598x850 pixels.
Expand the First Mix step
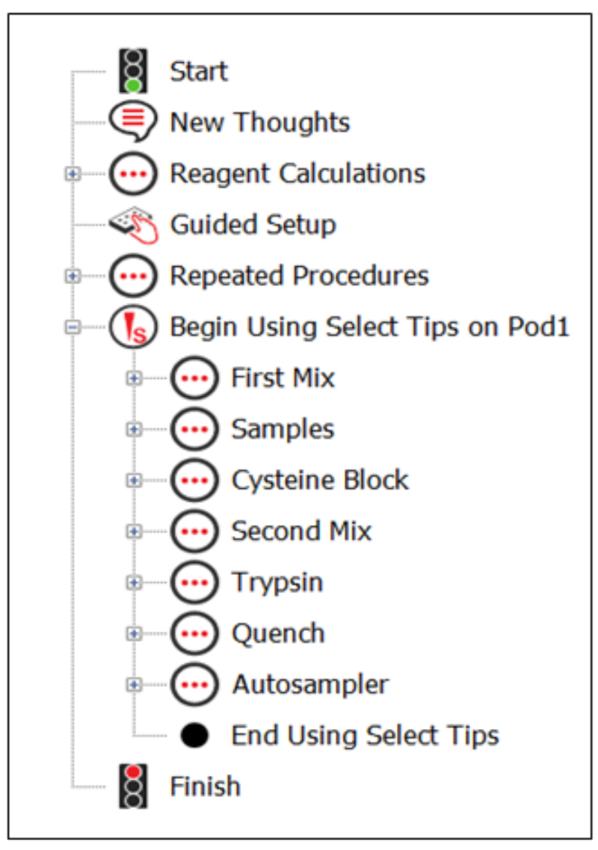tap(134, 378)
